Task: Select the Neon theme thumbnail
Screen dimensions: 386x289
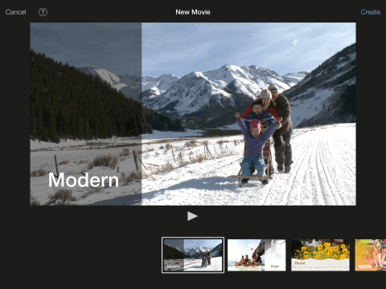Action: pos(371,255)
